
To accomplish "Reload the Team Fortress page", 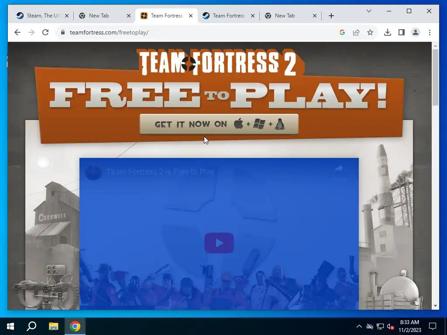I will pyautogui.click(x=45, y=32).
